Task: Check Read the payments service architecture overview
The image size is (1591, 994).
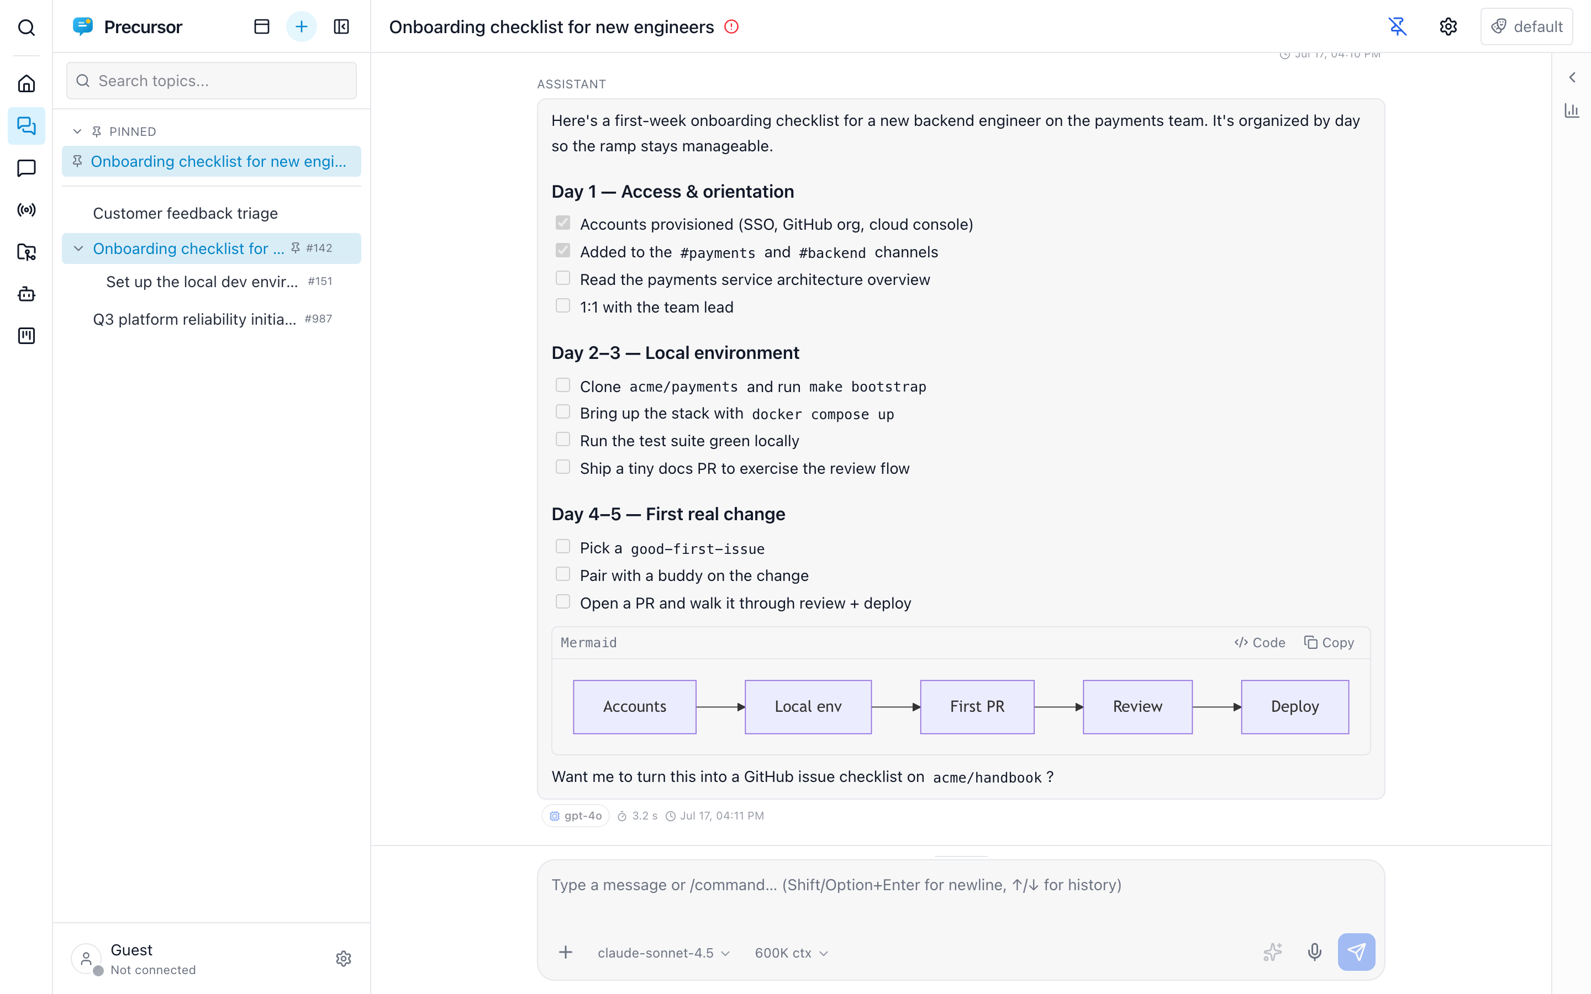Action: tap(563, 278)
